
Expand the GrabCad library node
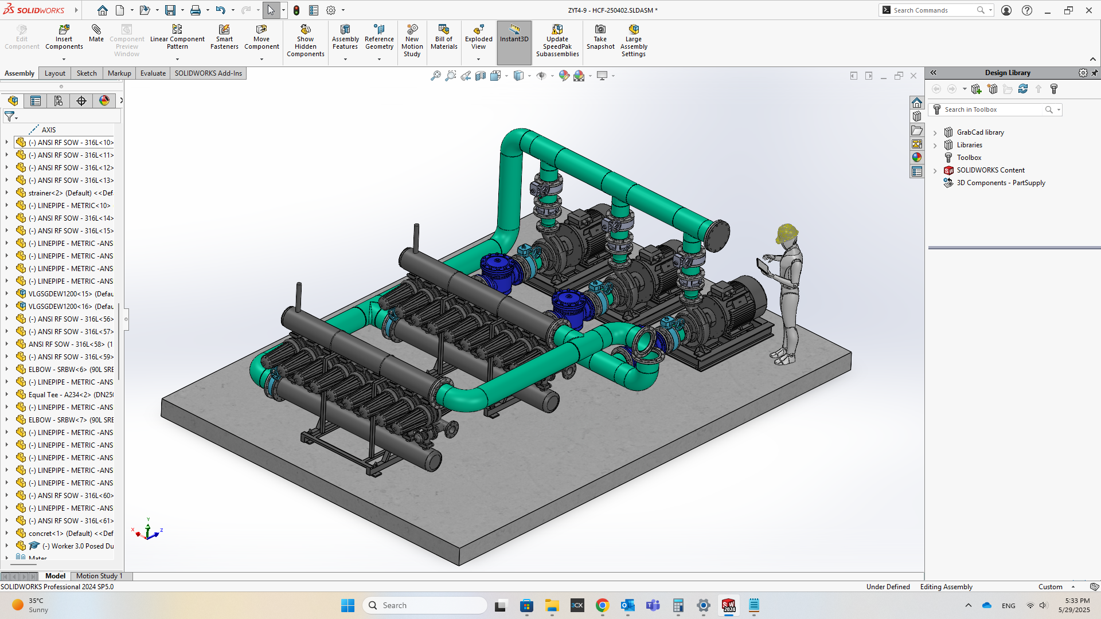coord(935,133)
